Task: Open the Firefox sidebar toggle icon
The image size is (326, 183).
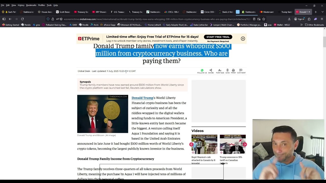Action: point(4,19)
